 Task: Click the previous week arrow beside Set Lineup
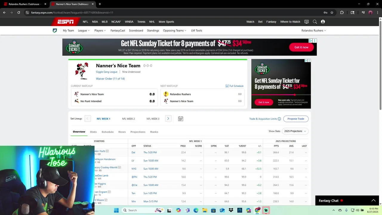point(87,119)
